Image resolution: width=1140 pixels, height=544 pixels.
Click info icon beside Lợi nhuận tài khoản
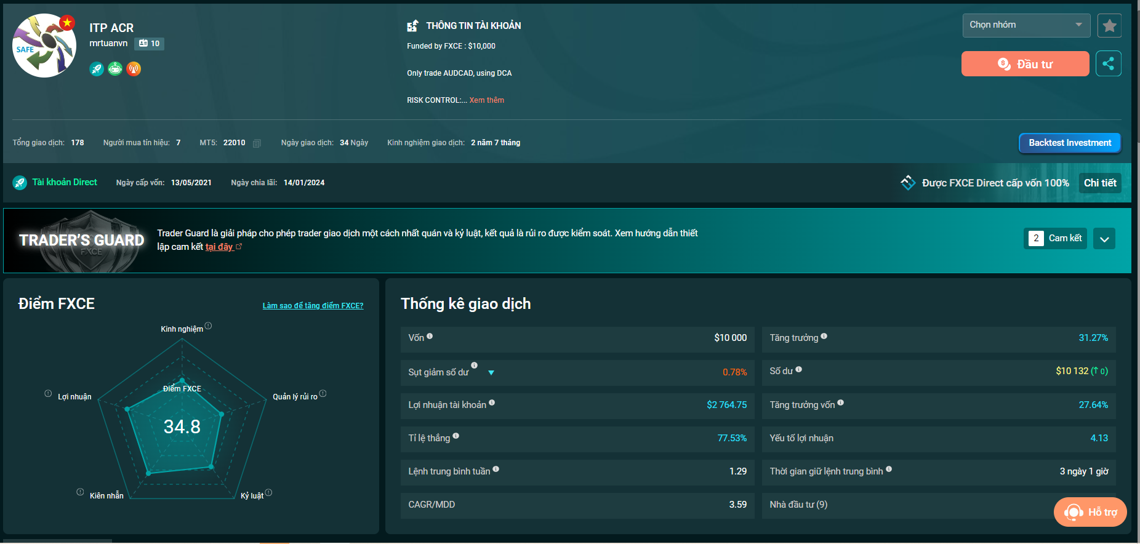(x=492, y=403)
